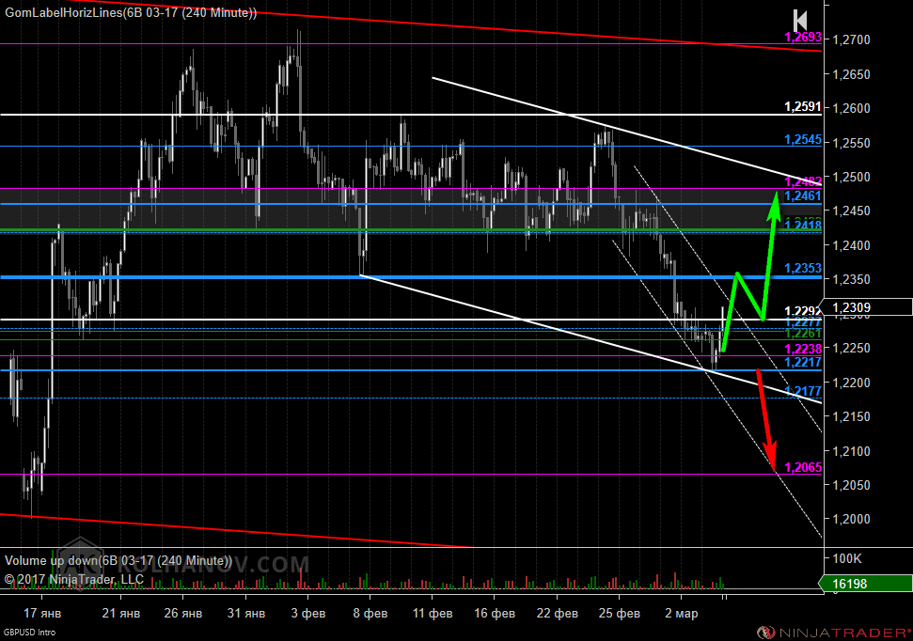Select the Volume up down indicator label
913x641 pixels.
point(118,561)
